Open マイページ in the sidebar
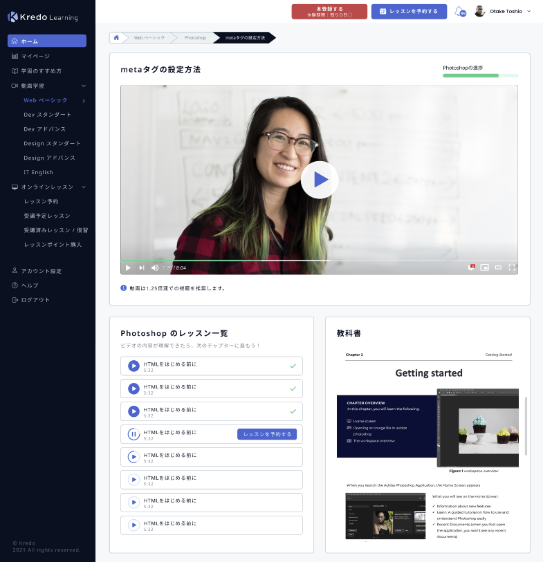 pyautogui.click(x=35, y=56)
